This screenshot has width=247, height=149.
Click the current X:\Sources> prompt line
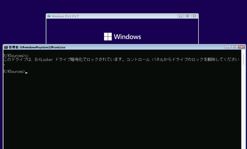15,72
